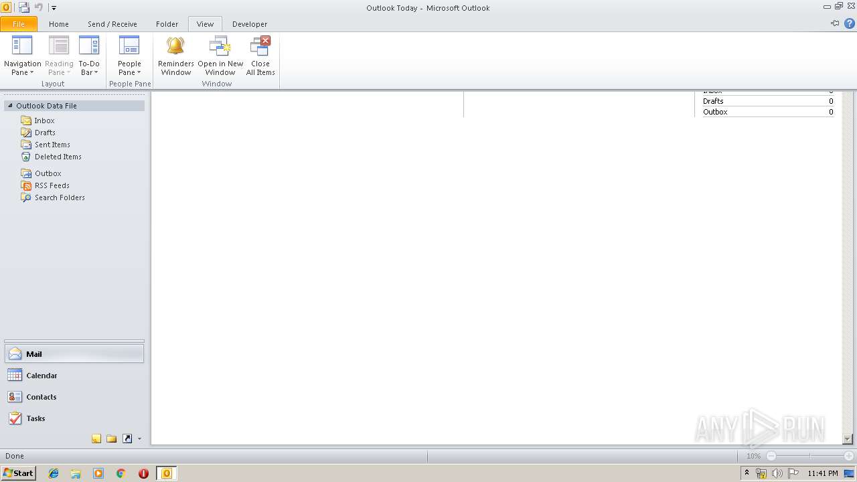This screenshot has width=857, height=482.
Task: Click the 10% zoom level
Action: coord(753,456)
